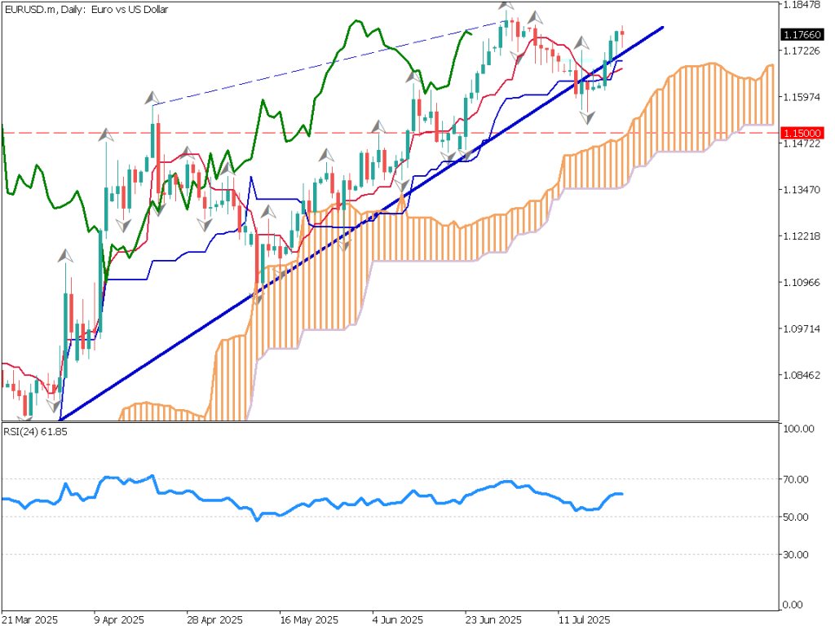
Task: Click the dashed red horizontal line at 1.15000
Action: [245, 131]
